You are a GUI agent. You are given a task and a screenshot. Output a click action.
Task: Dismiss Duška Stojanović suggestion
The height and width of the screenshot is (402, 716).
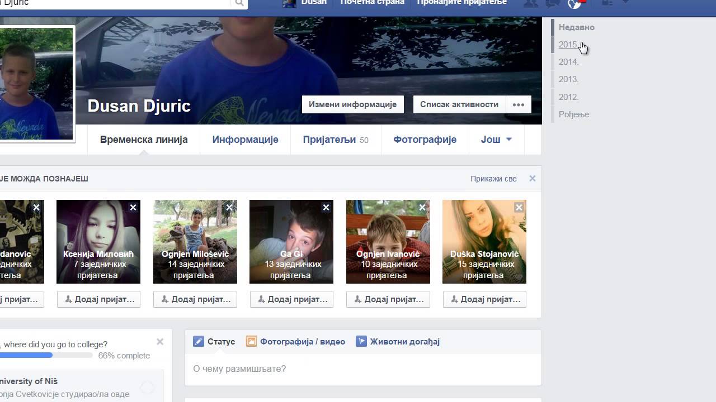coord(519,208)
